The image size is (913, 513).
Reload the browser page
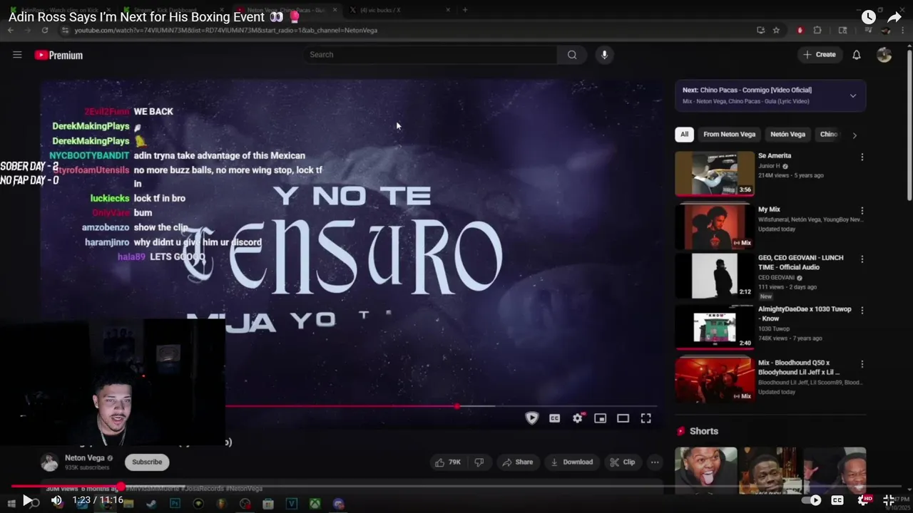click(45, 30)
